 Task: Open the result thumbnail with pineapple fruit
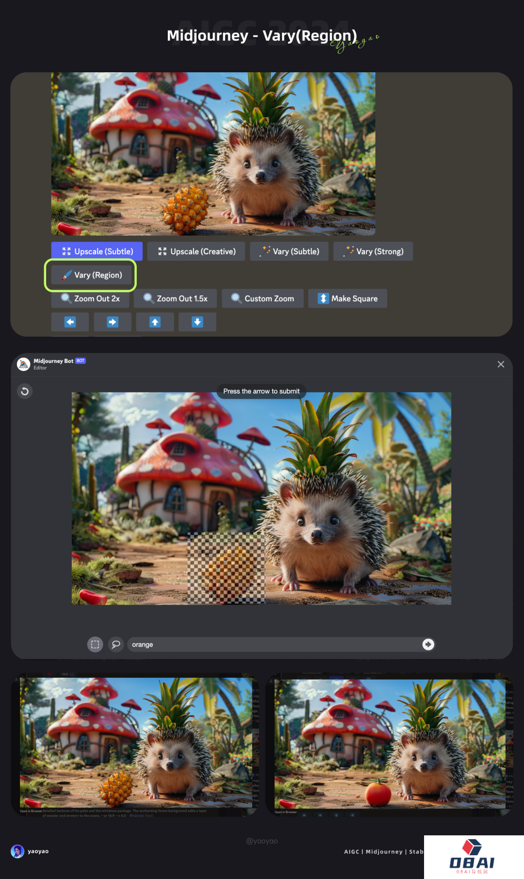(x=136, y=743)
